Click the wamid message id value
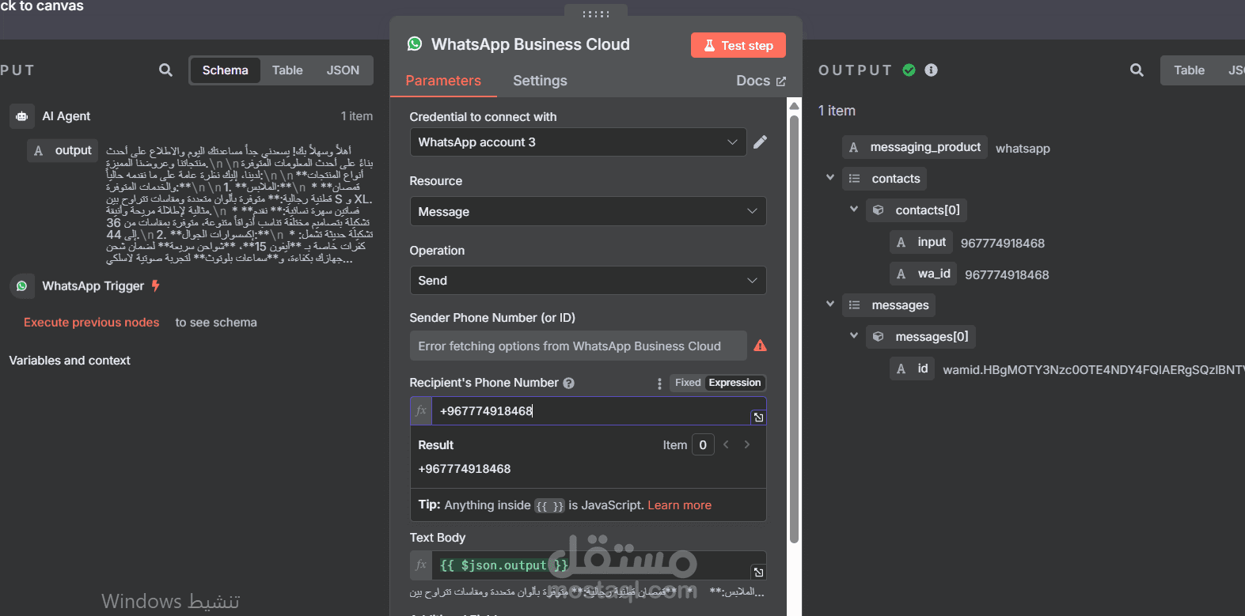The image size is (1245, 616). (x=1094, y=370)
